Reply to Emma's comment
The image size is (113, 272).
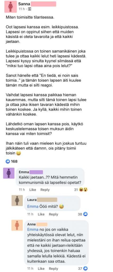tap(45, 190)
